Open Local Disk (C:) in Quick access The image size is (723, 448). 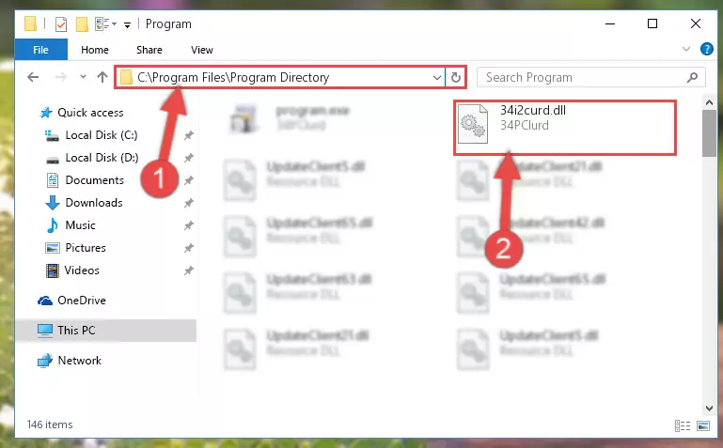click(101, 135)
